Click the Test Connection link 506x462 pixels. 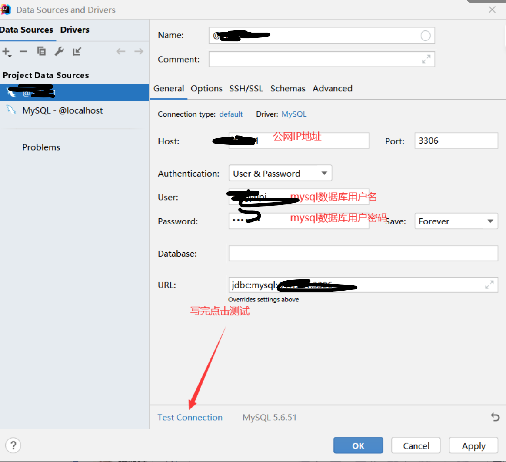(x=190, y=417)
